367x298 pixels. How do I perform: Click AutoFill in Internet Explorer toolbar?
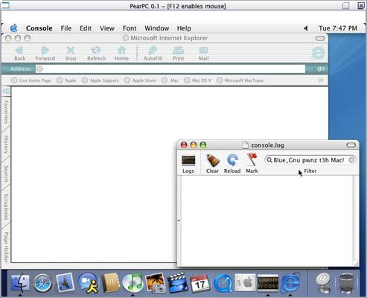(153, 54)
